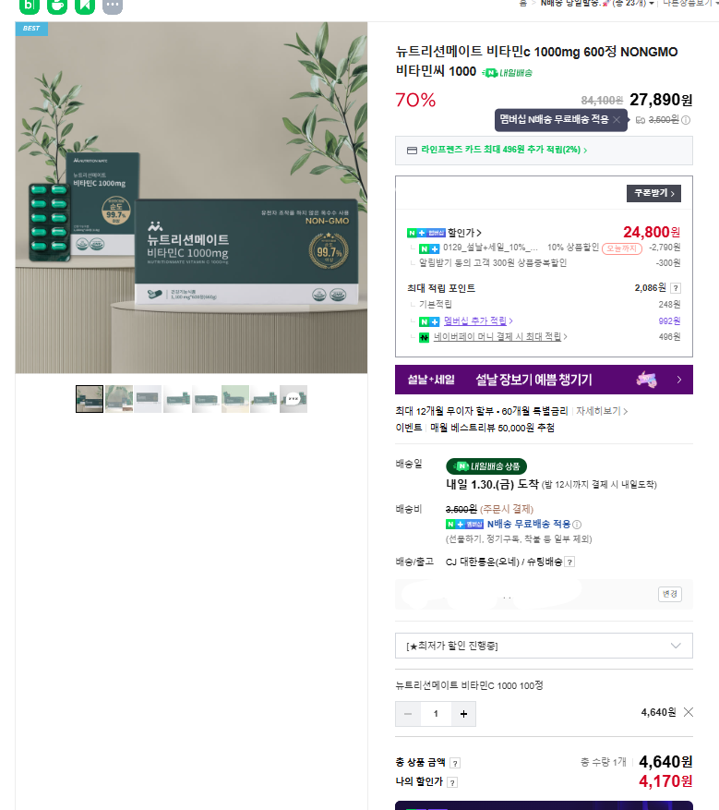Share via the Naver Cafe cup icon
The image size is (719, 810).
[57, 6]
